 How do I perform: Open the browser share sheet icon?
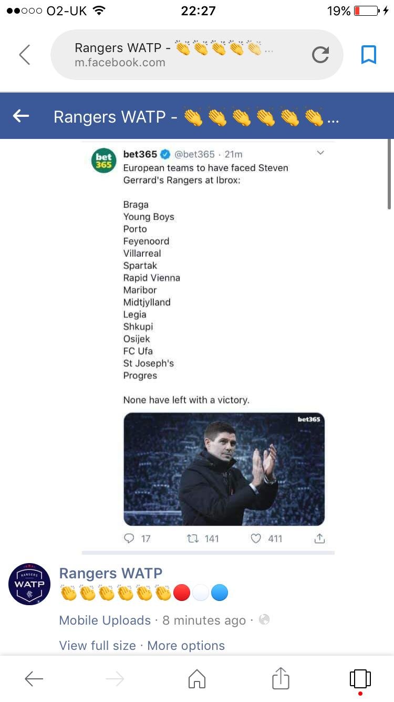(281, 678)
